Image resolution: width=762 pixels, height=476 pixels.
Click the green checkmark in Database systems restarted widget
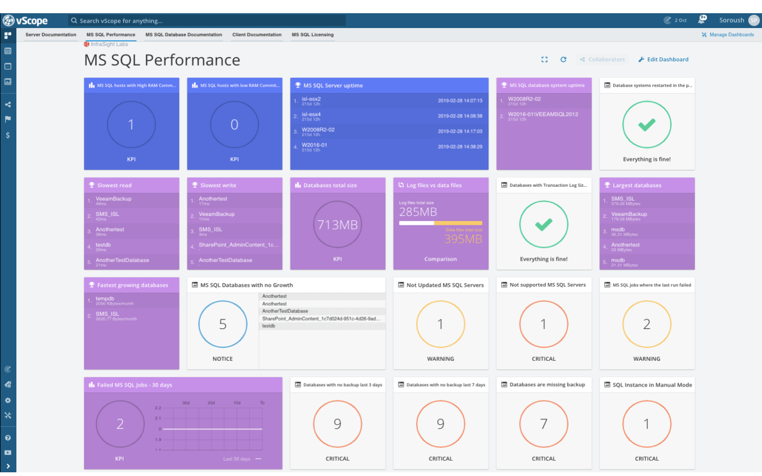647,125
